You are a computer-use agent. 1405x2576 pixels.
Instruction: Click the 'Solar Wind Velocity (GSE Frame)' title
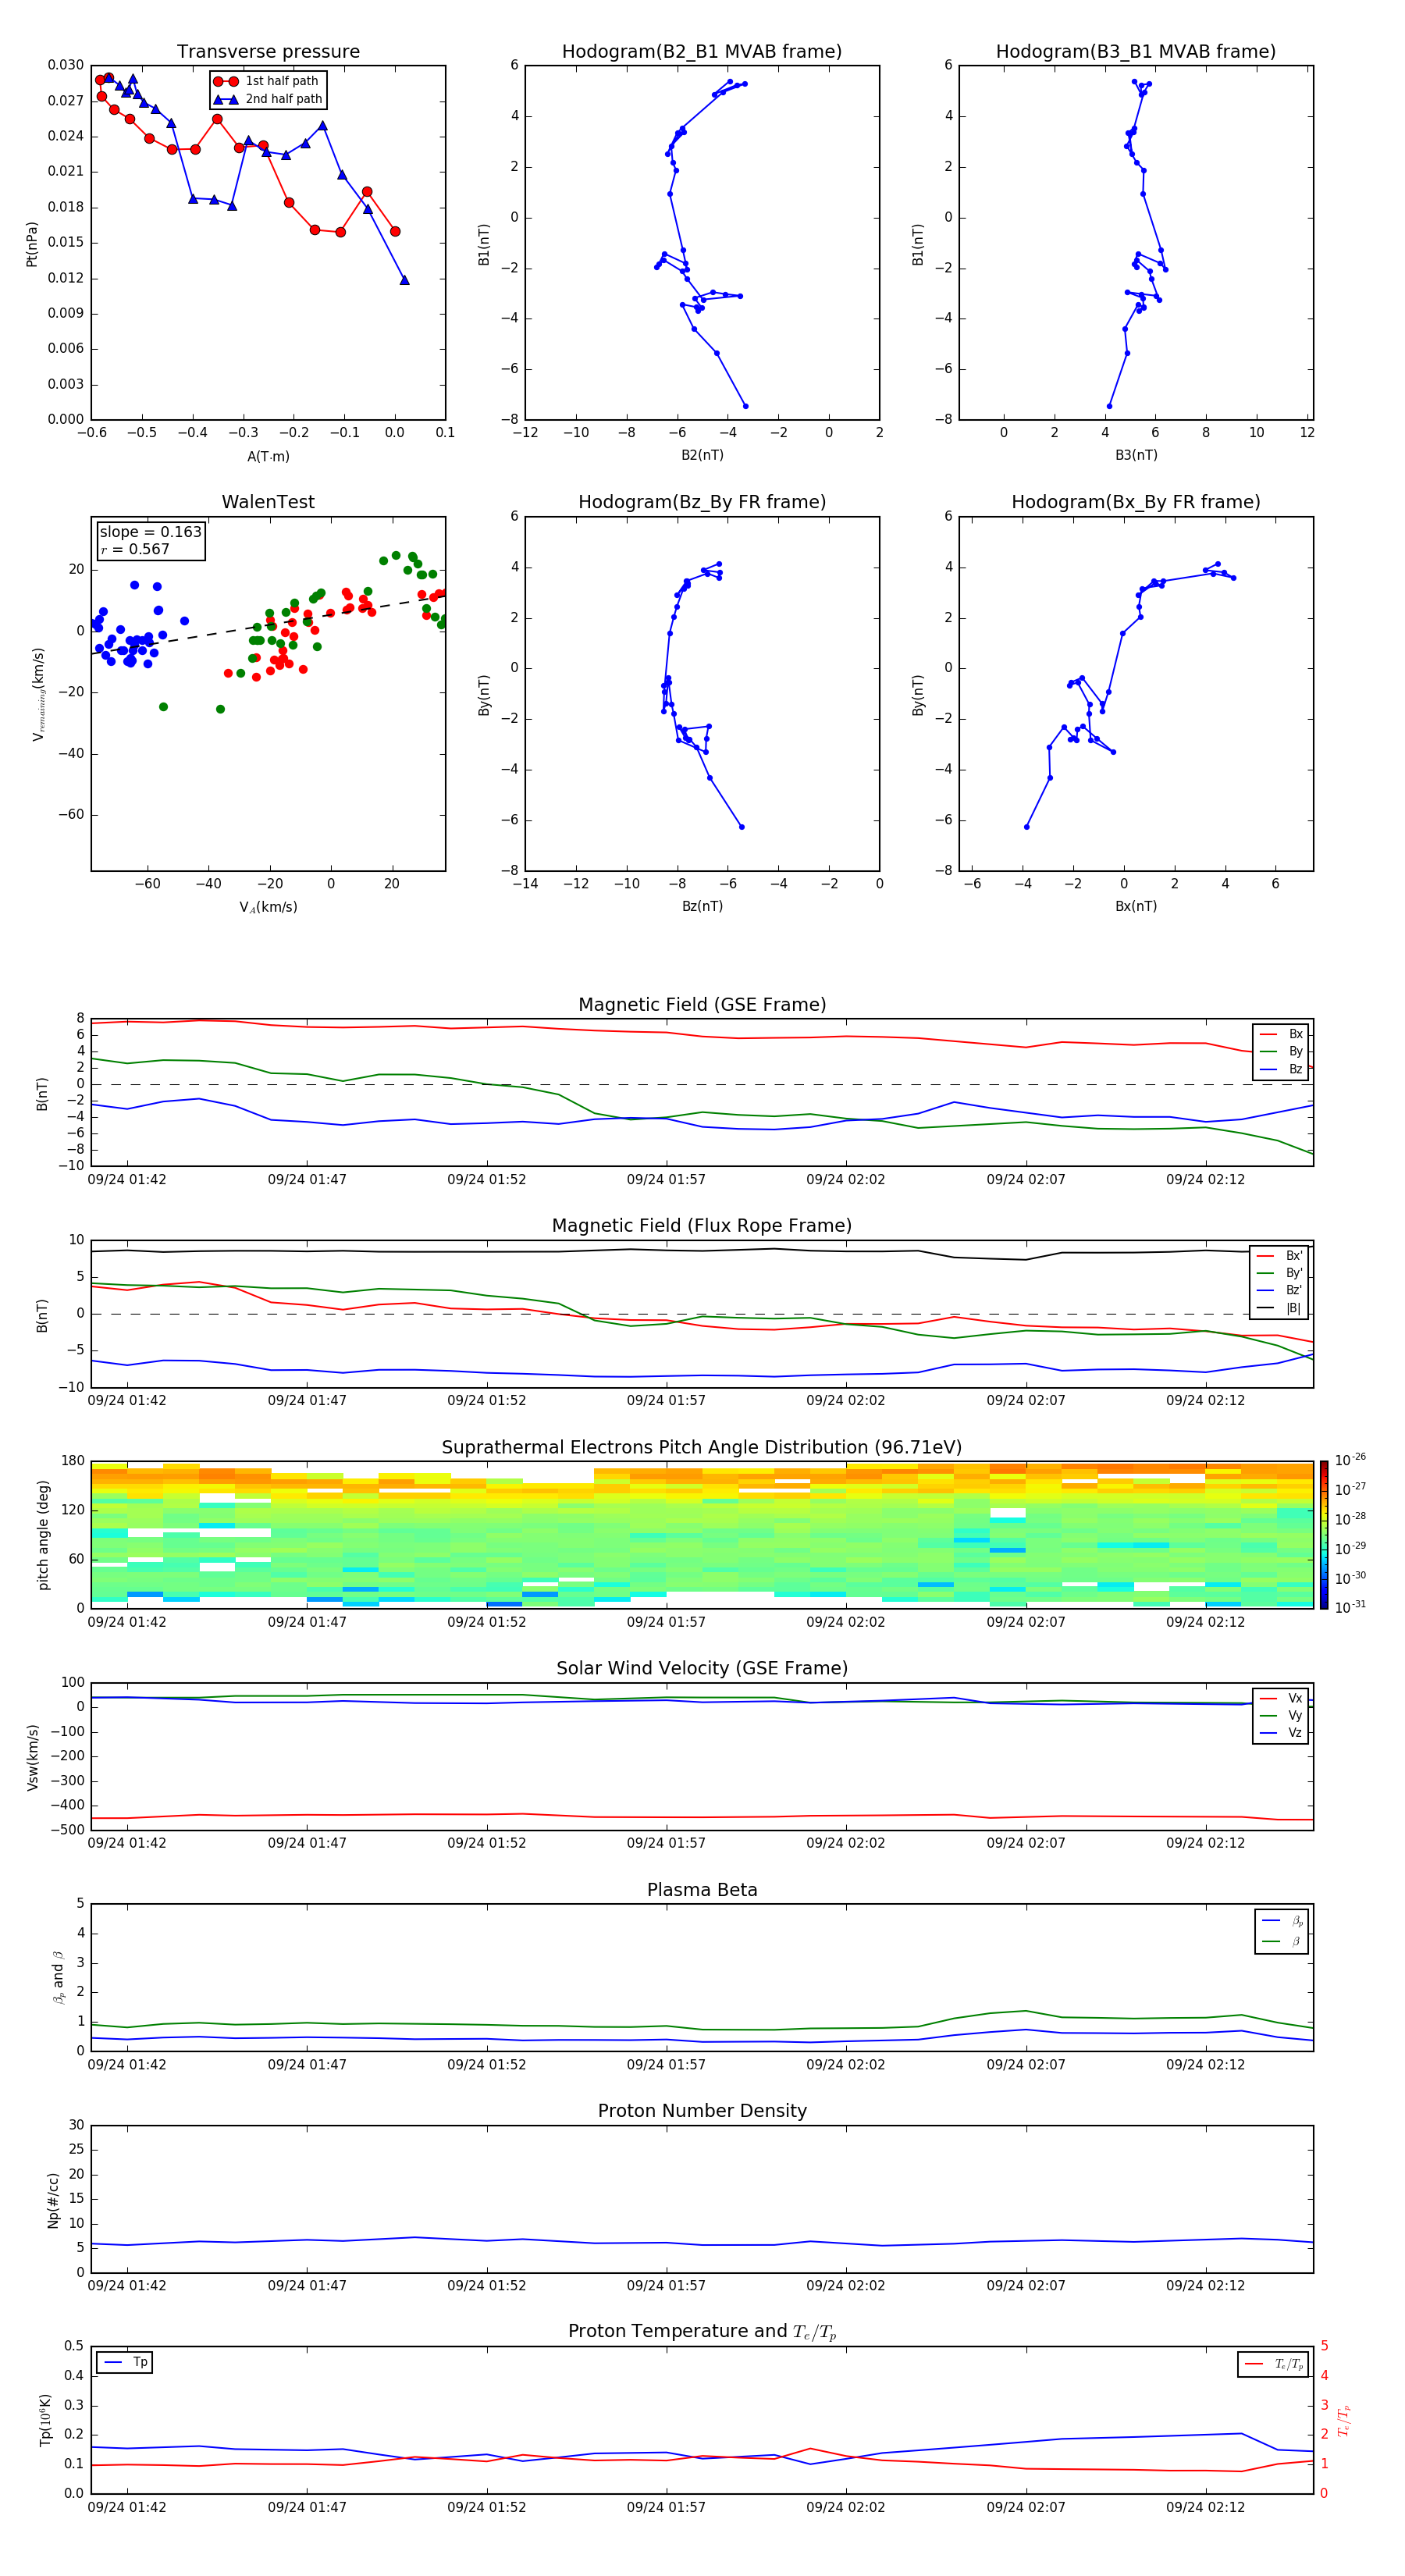click(x=702, y=1669)
